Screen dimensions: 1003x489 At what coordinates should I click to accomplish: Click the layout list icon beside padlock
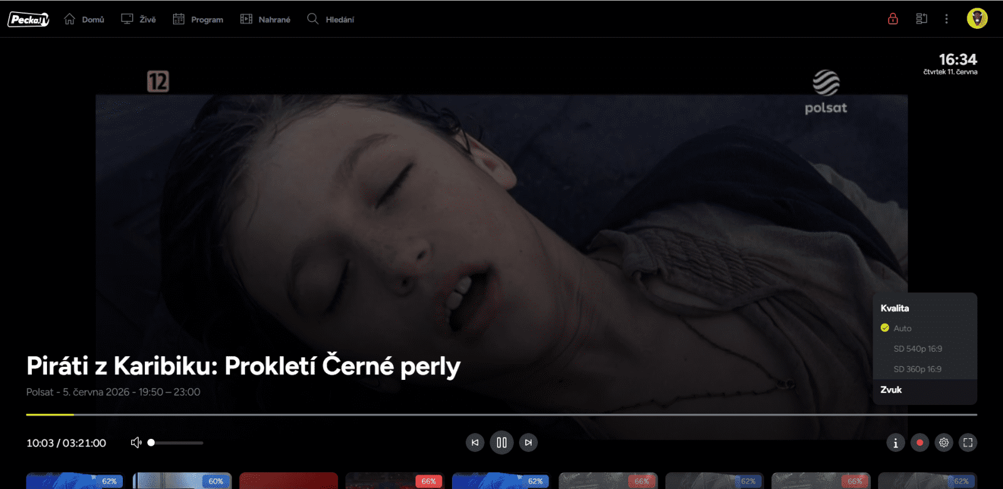coord(922,19)
